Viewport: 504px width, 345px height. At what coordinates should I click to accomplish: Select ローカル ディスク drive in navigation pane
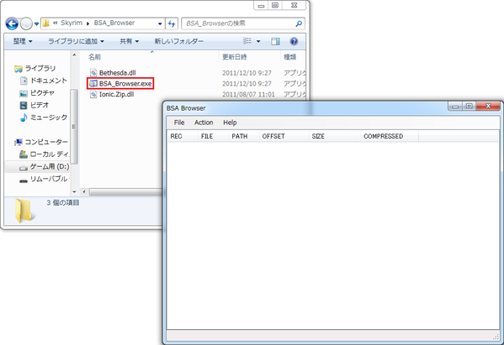point(44,154)
